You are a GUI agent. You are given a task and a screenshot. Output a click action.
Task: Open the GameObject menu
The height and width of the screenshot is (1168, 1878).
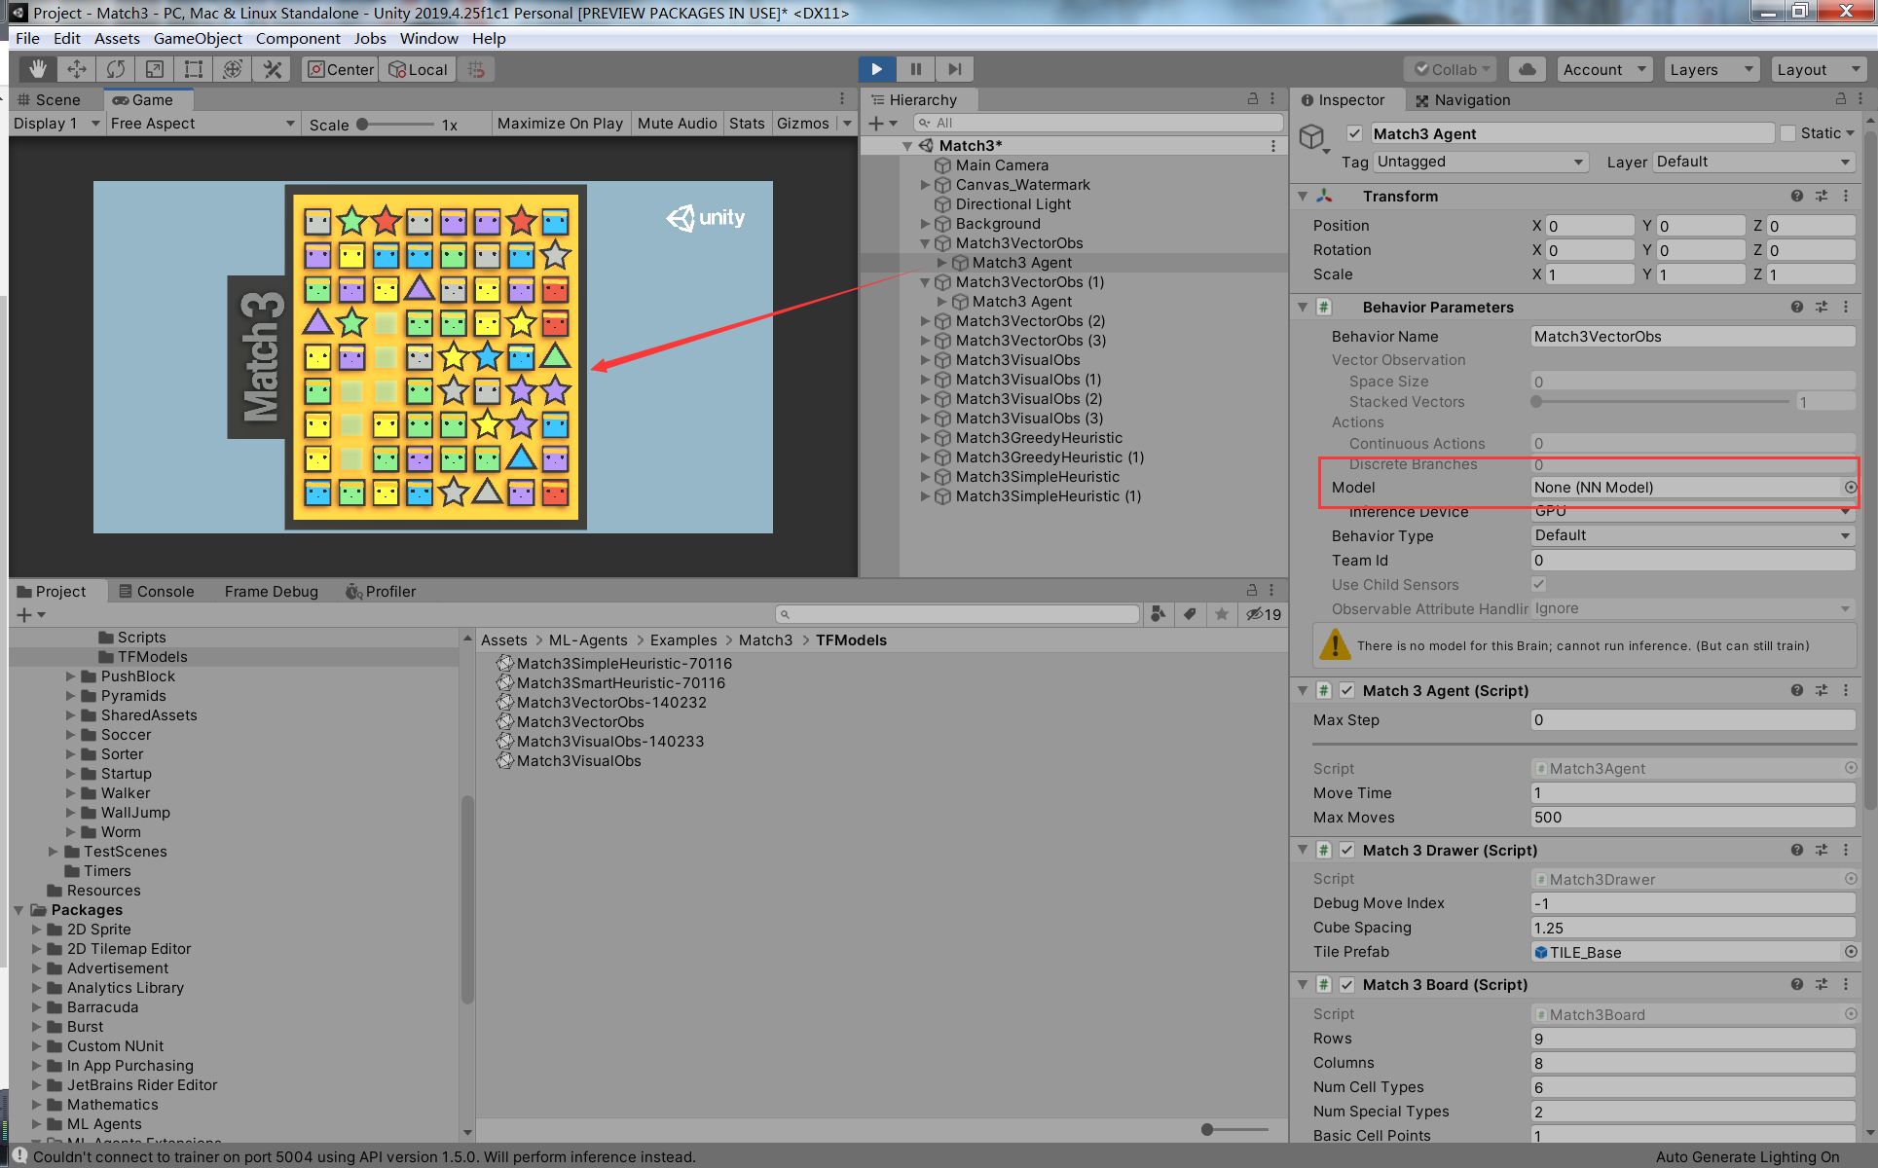pos(198,38)
